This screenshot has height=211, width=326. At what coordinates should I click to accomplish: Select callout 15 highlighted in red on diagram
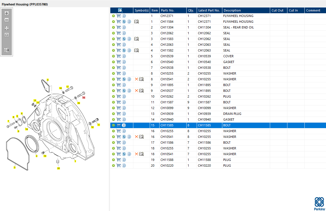pos(84,98)
